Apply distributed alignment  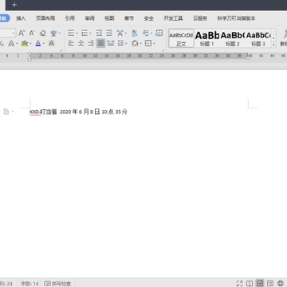pyautogui.click(x=111, y=43)
